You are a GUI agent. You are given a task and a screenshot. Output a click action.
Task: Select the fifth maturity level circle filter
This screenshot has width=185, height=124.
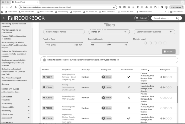[x=165, y=43]
